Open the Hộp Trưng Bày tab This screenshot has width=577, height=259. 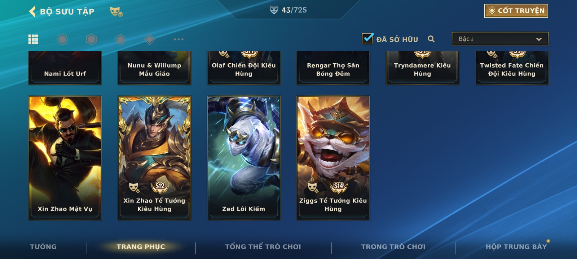[516, 247]
